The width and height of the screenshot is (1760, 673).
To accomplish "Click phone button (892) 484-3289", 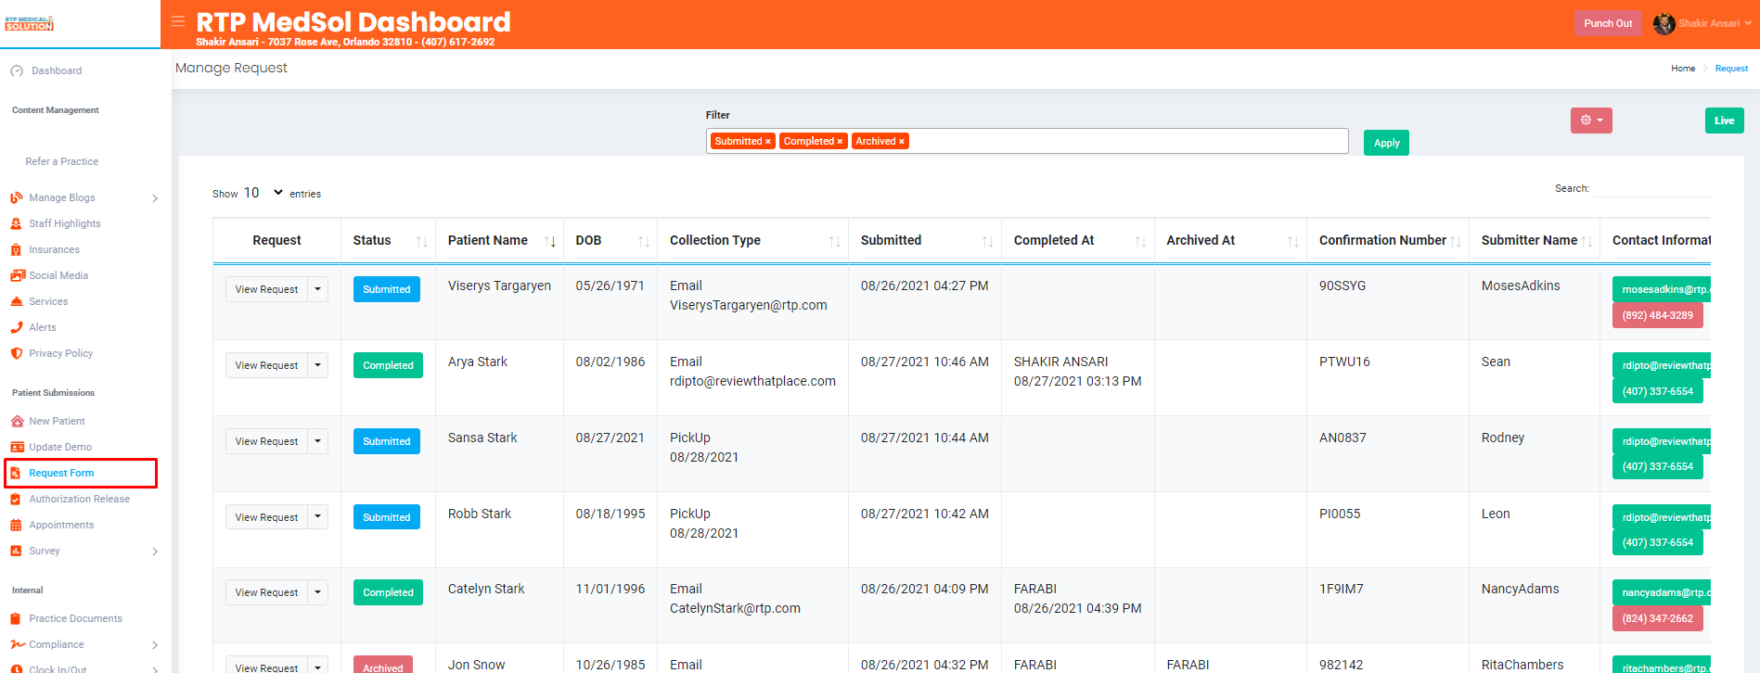I will (x=1657, y=315).
